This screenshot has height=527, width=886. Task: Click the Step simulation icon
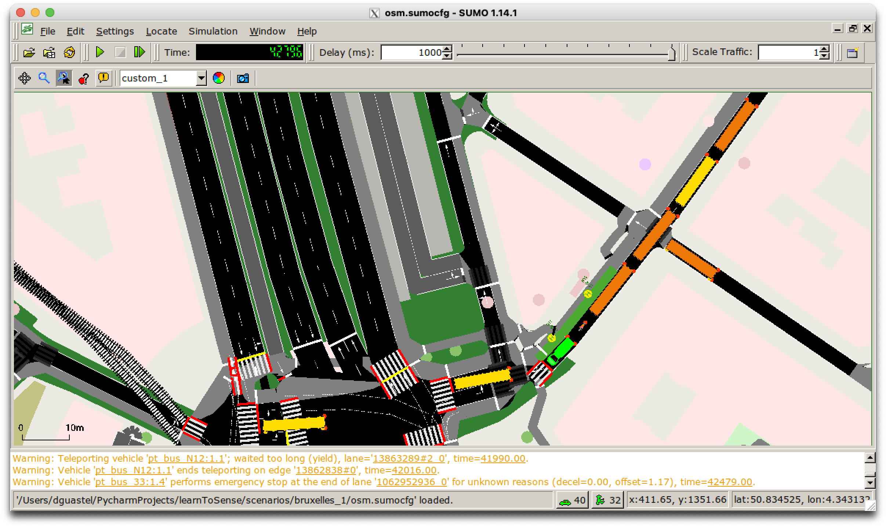tap(139, 52)
